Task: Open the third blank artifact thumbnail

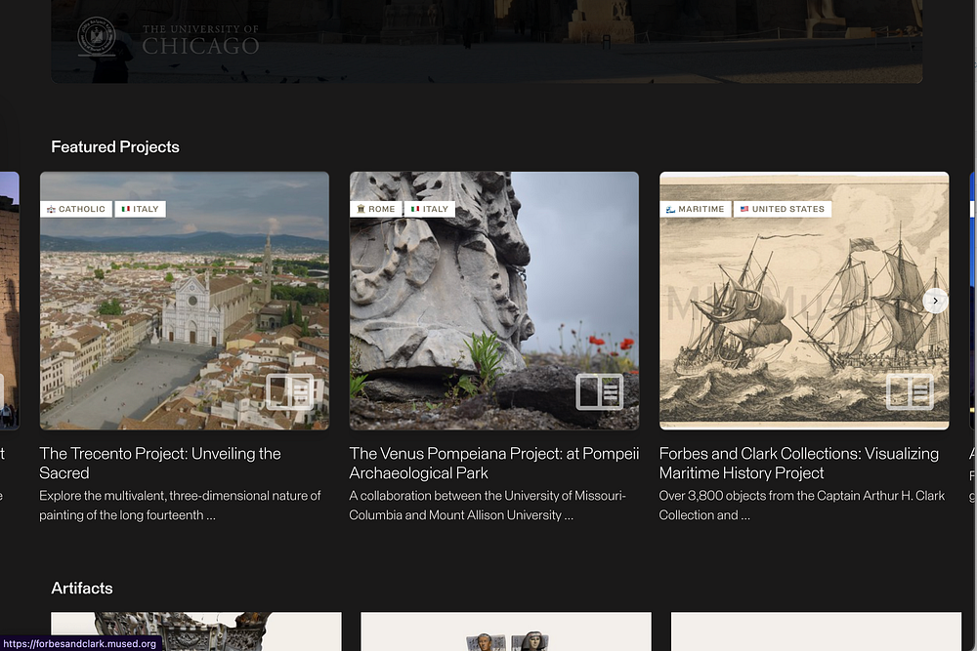Action: click(816, 631)
